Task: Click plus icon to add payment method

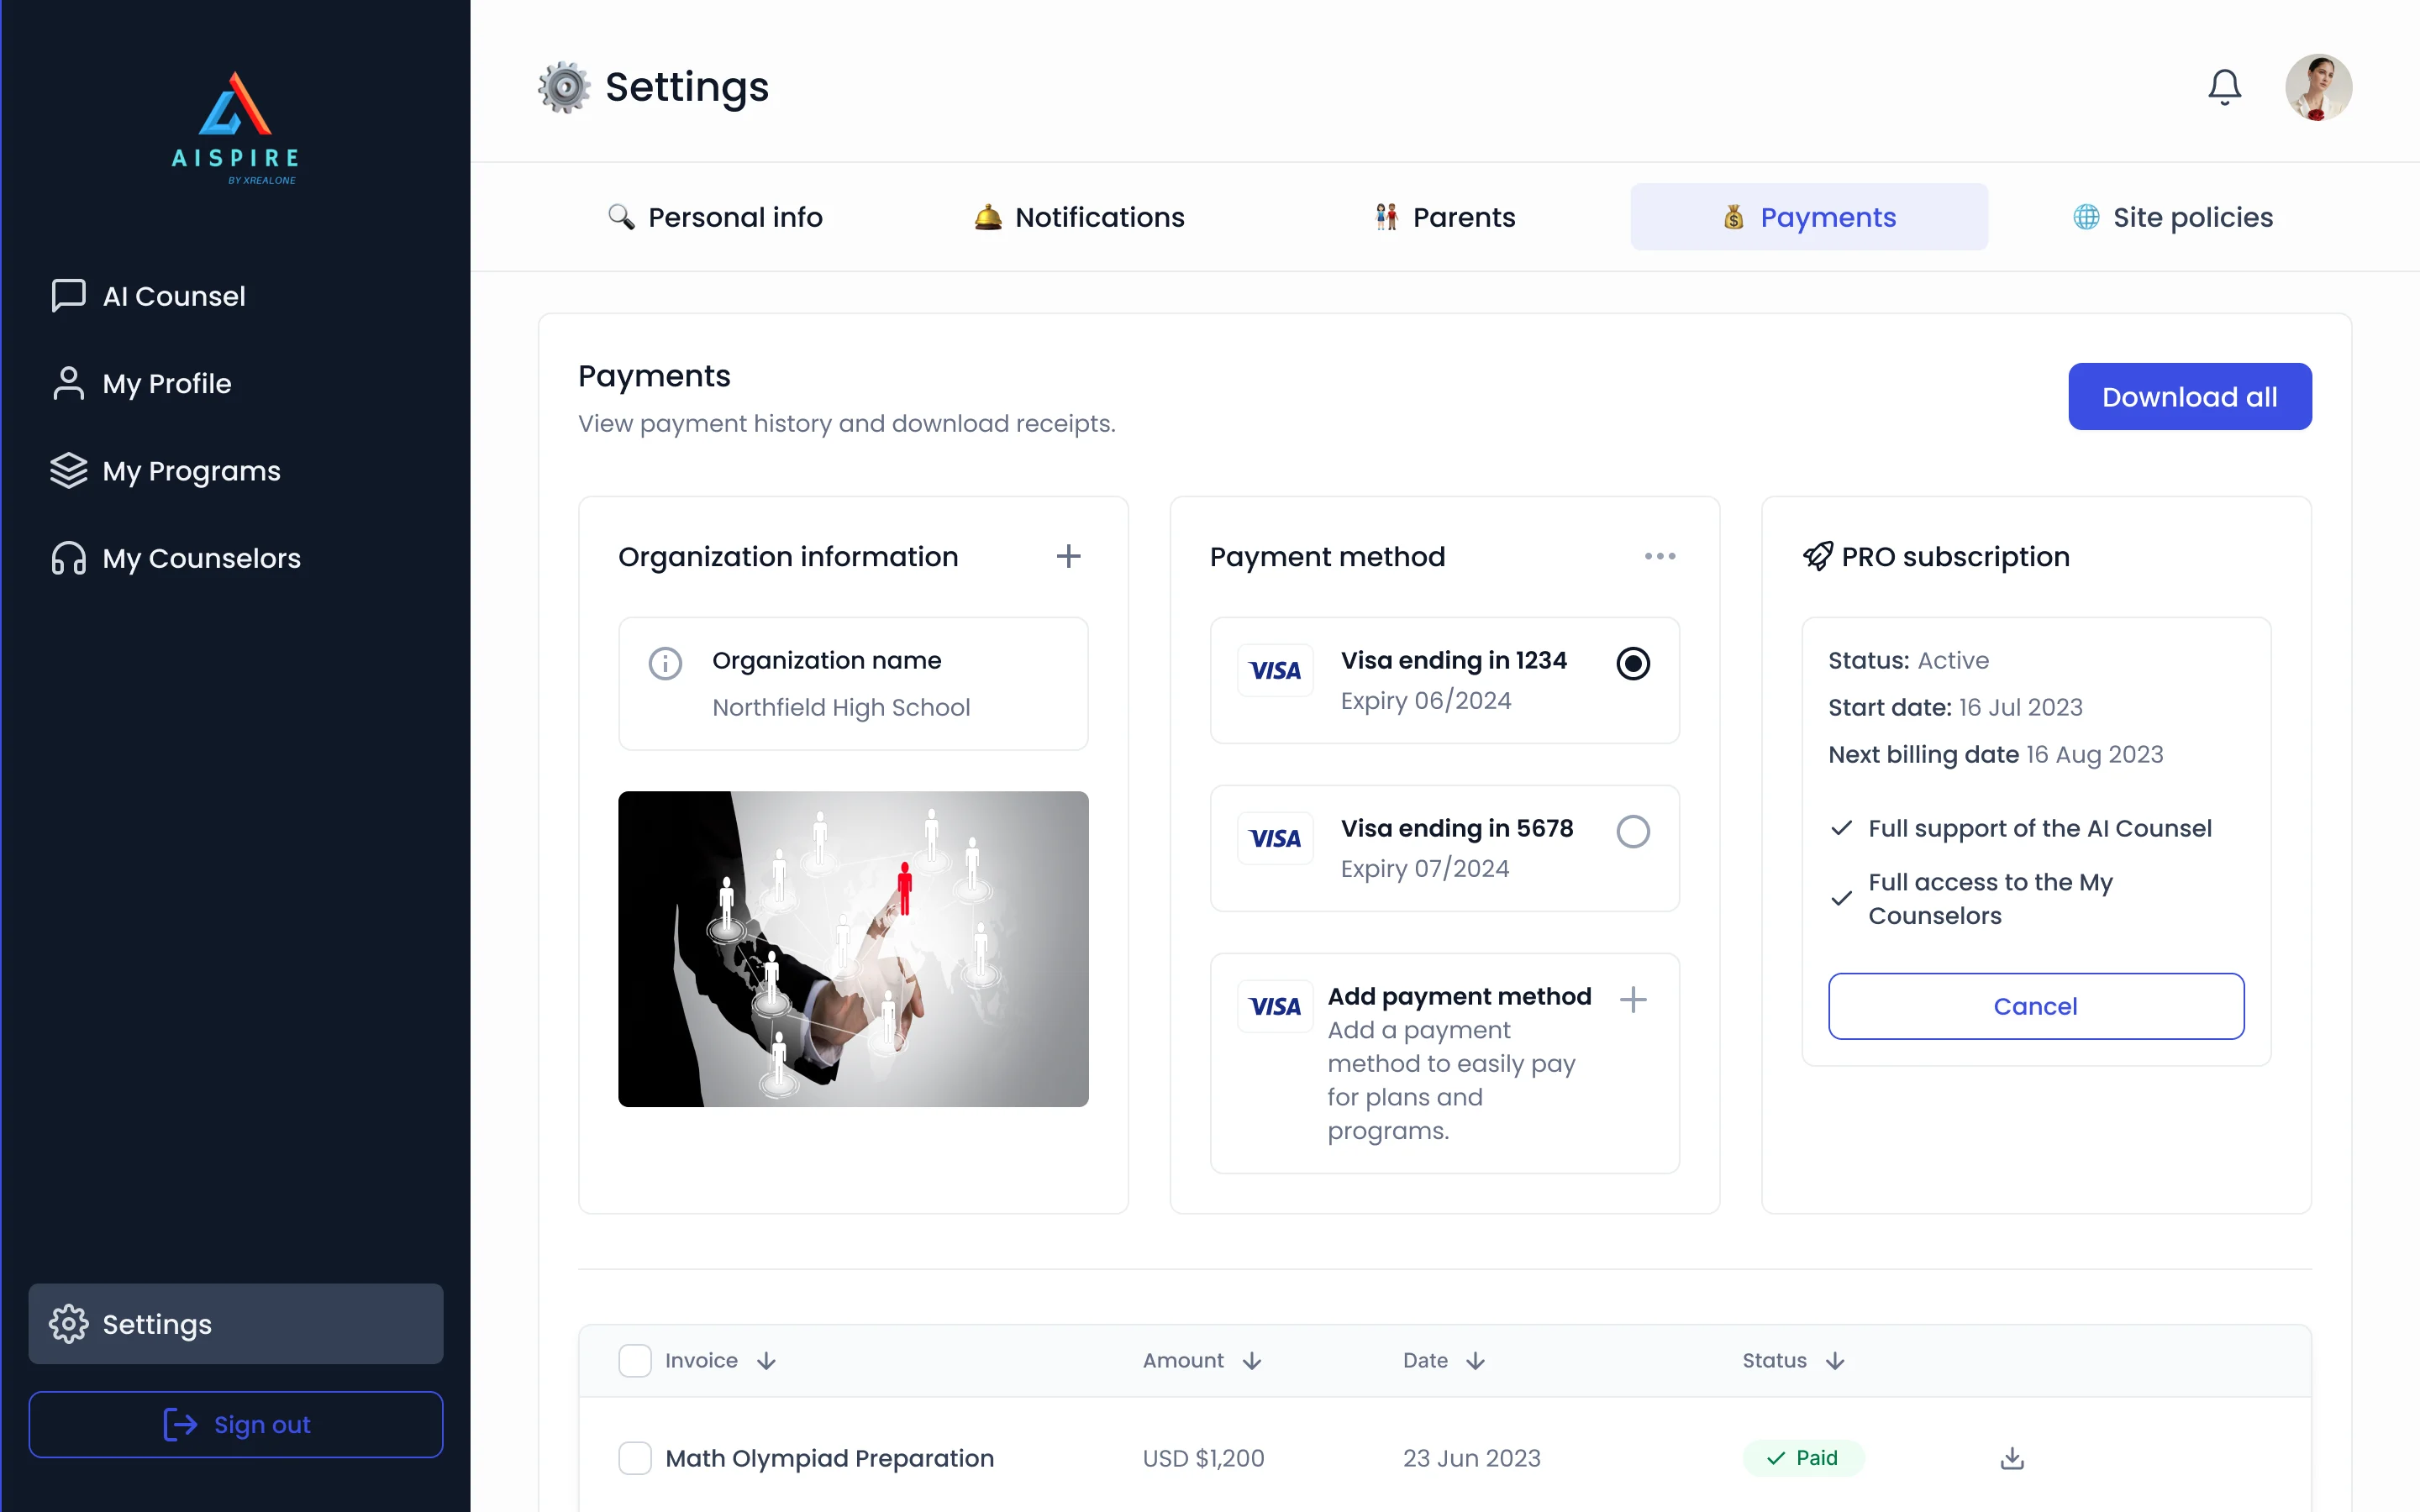Action: click(1633, 999)
